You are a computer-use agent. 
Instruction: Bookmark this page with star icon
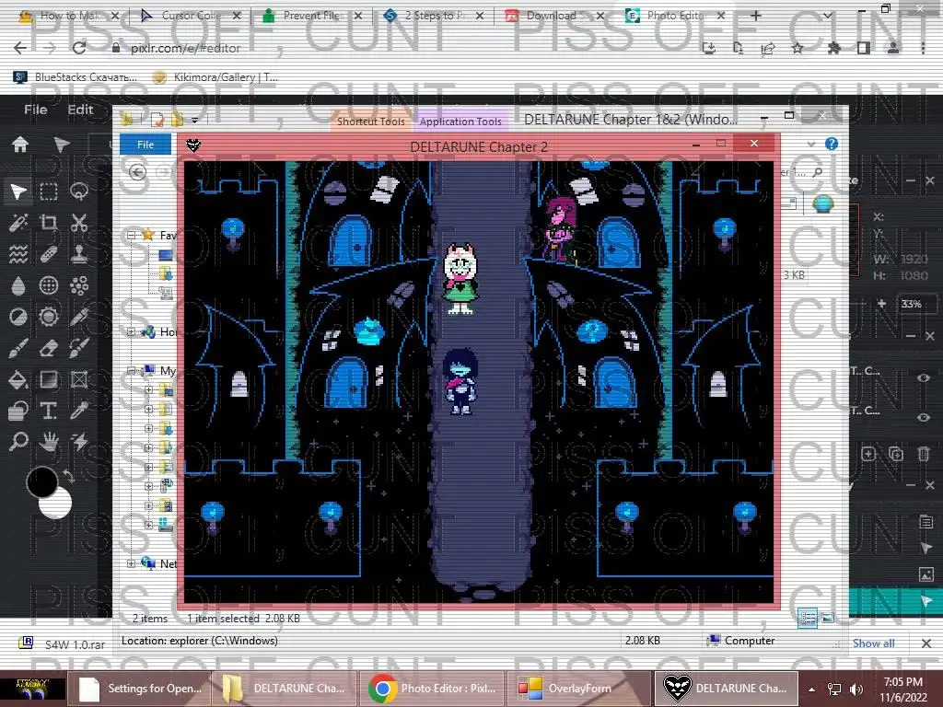tap(797, 48)
